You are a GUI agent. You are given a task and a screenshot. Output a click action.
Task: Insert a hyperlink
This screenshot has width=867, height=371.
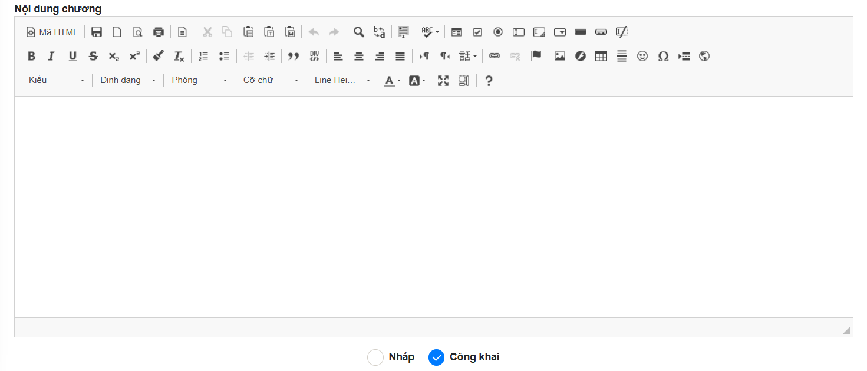pos(495,56)
